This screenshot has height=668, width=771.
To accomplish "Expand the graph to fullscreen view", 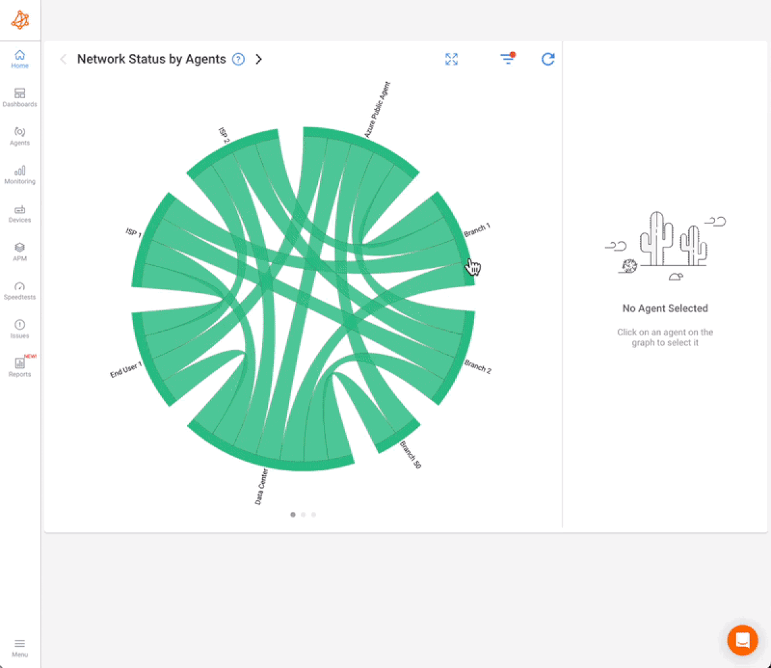I will click(x=452, y=59).
